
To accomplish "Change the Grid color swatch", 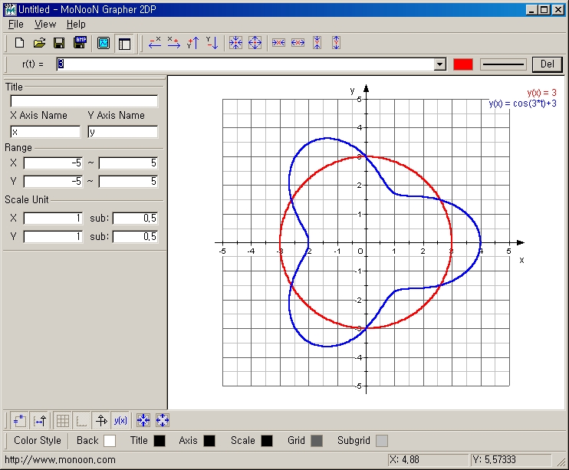I will (317, 441).
